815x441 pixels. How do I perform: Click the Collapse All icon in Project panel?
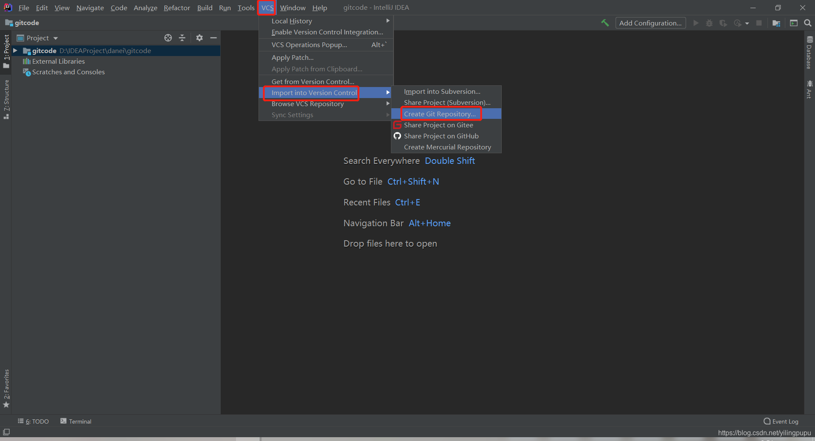coord(182,38)
